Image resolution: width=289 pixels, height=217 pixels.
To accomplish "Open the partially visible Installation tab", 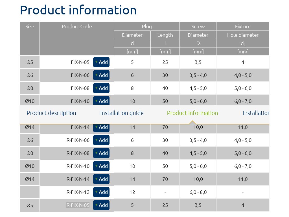I will pyautogui.click(x=256, y=113).
